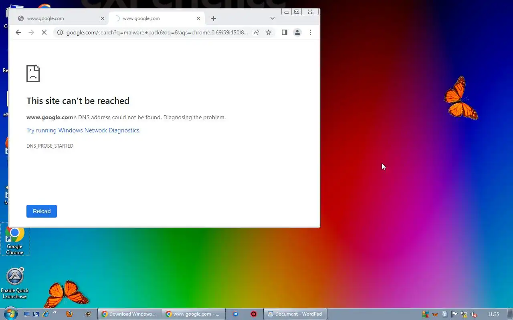Share this page icon in address bar
Image resolution: width=513 pixels, height=320 pixels.
click(256, 32)
